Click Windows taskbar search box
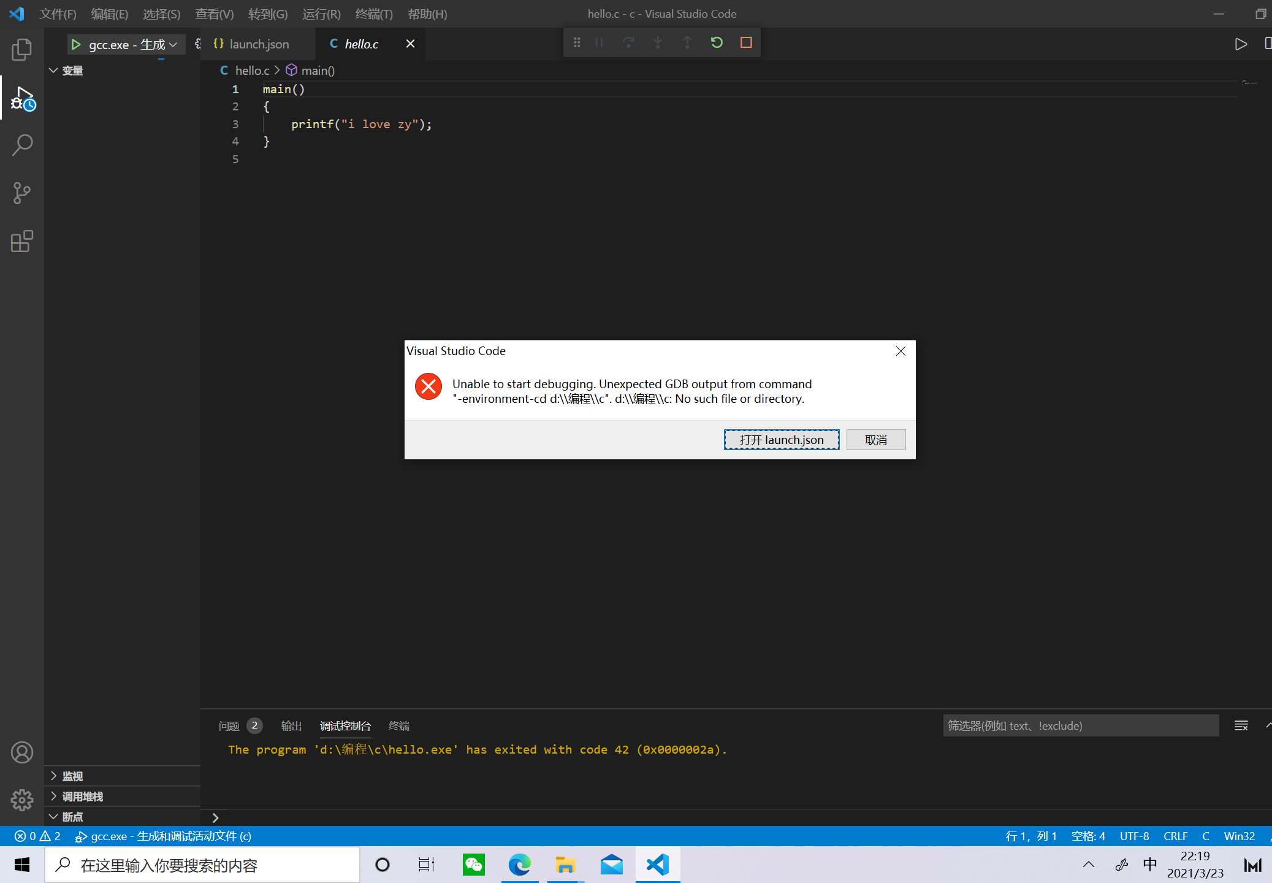 click(202, 865)
